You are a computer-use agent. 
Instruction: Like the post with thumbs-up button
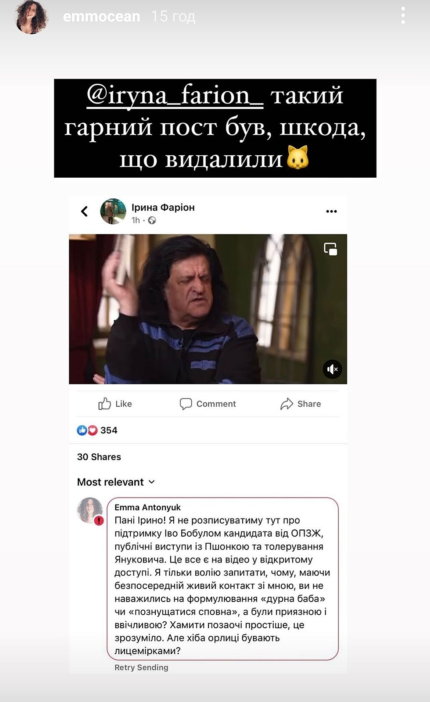pos(115,404)
